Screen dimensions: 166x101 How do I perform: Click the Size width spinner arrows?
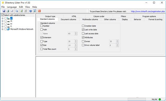click(76, 45)
